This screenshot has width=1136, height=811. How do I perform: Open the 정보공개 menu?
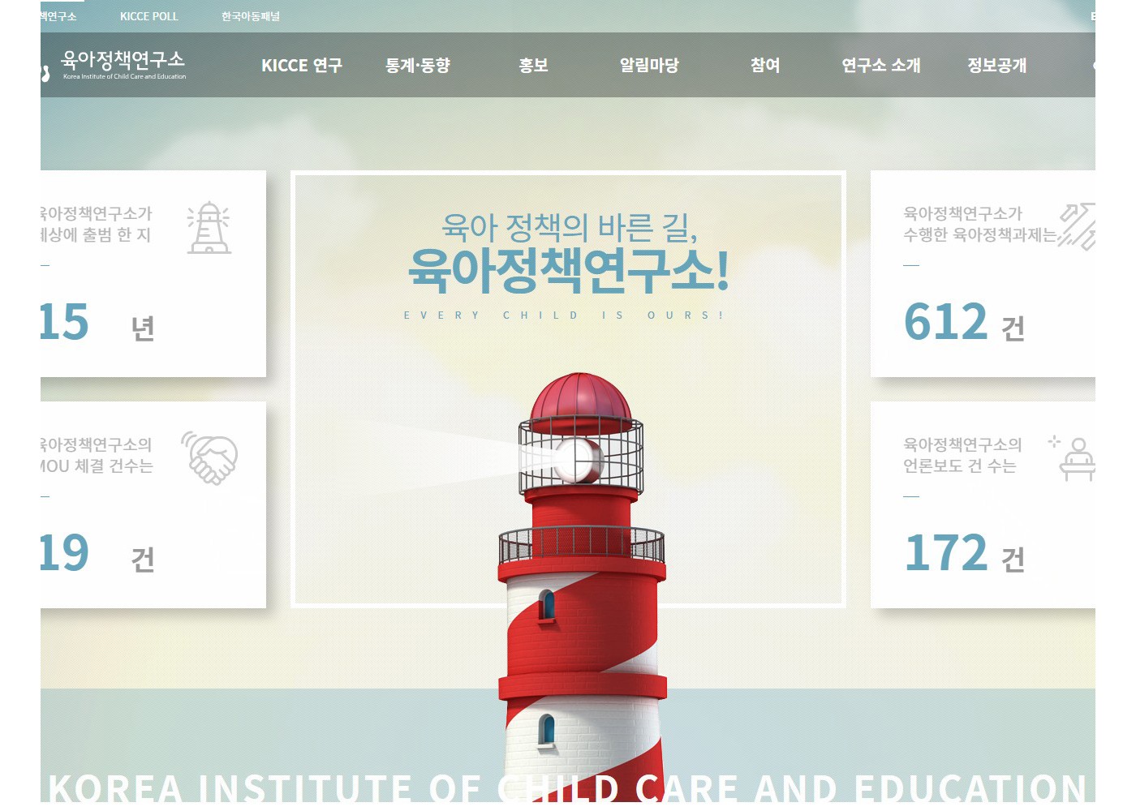point(996,66)
